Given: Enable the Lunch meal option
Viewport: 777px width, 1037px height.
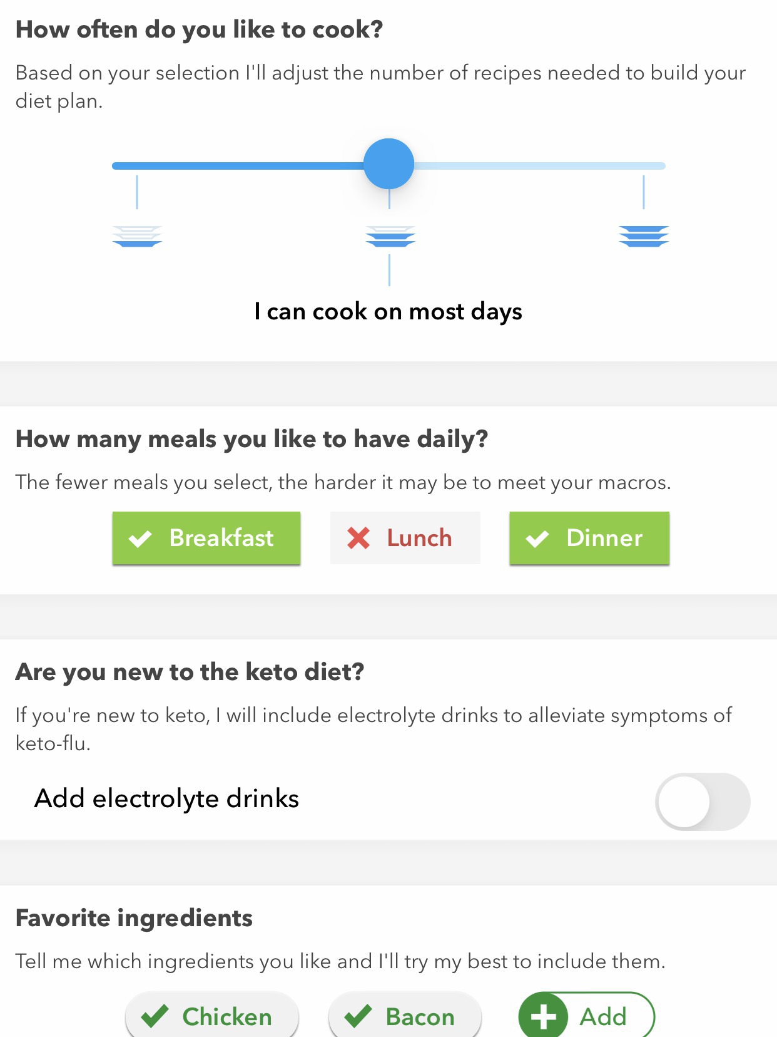Looking at the screenshot, I should click(405, 538).
